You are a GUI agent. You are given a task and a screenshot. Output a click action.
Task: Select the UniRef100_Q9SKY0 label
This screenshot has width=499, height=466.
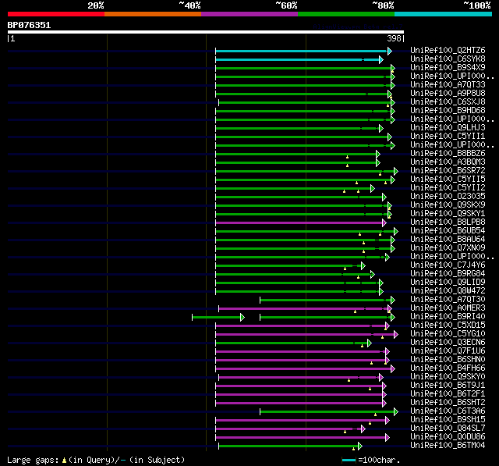coord(448,377)
